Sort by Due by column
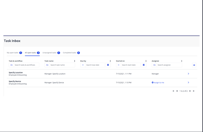The width and height of the screenshot is (203, 132). (x=110, y=61)
